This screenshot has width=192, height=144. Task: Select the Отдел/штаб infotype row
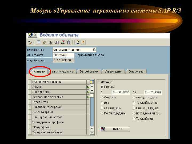[x=59, y=102]
